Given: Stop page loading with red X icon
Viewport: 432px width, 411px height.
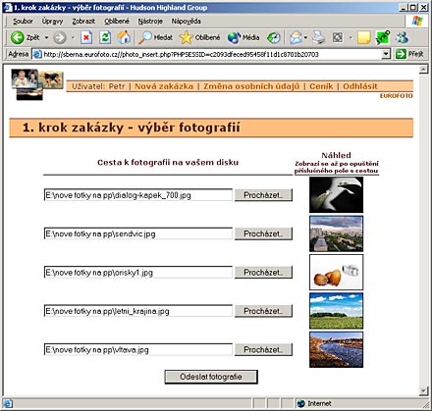Looking at the screenshot, I should click(86, 37).
